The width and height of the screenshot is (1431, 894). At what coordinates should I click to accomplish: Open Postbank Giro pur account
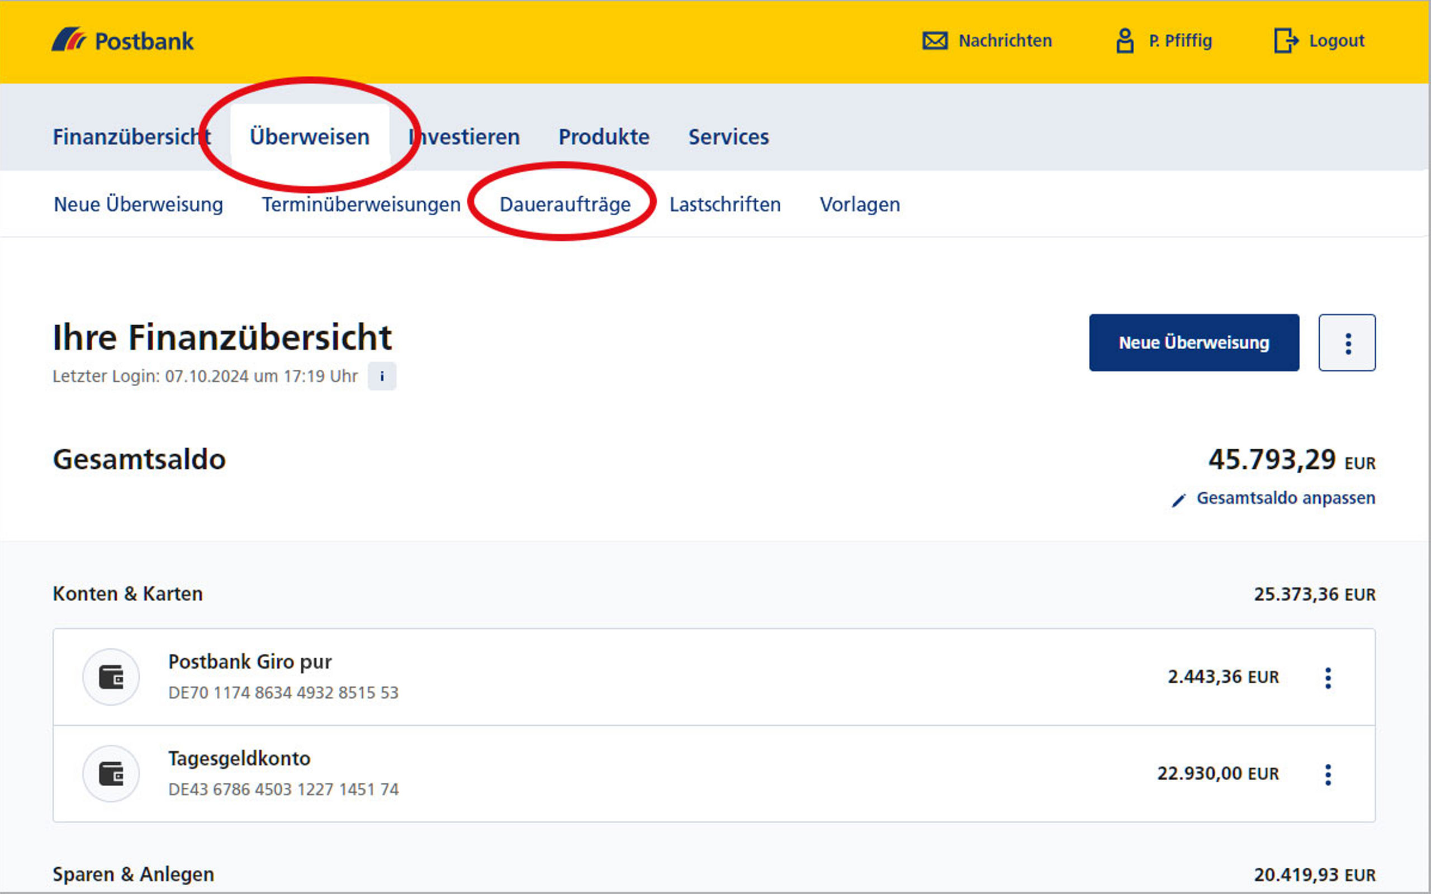[x=714, y=677]
